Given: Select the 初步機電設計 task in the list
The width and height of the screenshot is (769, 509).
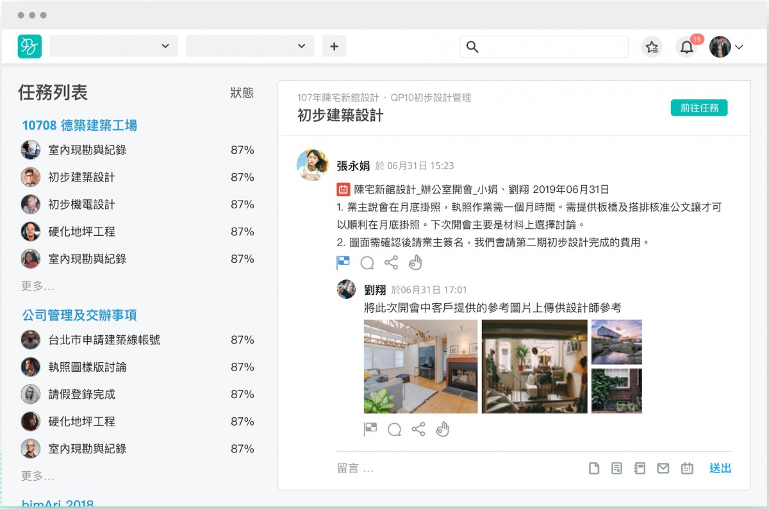Looking at the screenshot, I should point(81,204).
